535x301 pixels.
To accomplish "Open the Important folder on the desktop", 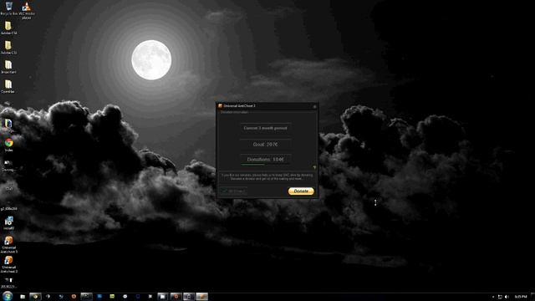I will pos(8,67).
